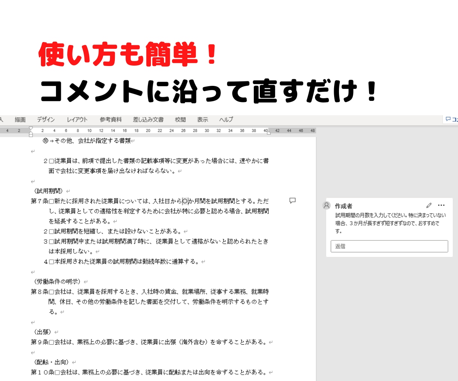
Task: Click the highlighted 〇 placeholder in 第7条
Action: [x=185, y=201]
